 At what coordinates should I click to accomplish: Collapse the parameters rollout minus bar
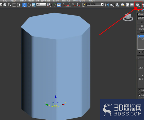tap(141, 59)
